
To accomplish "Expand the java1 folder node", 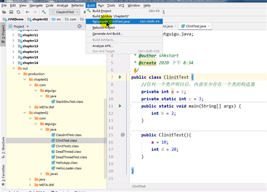I will tap(41, 174).
